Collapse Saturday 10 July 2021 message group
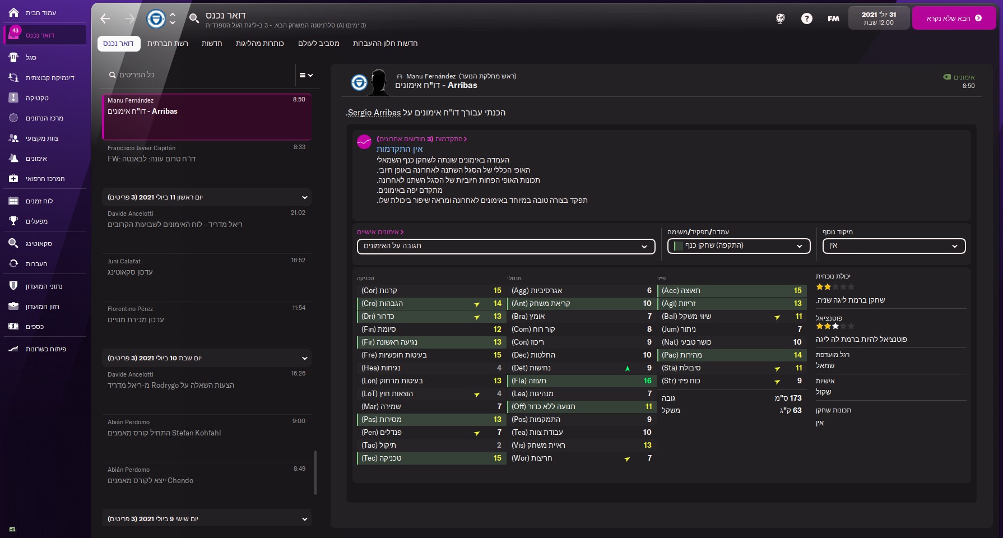Image resolution: width=1003 pixels, height=538 pixels. coord(305,358)
